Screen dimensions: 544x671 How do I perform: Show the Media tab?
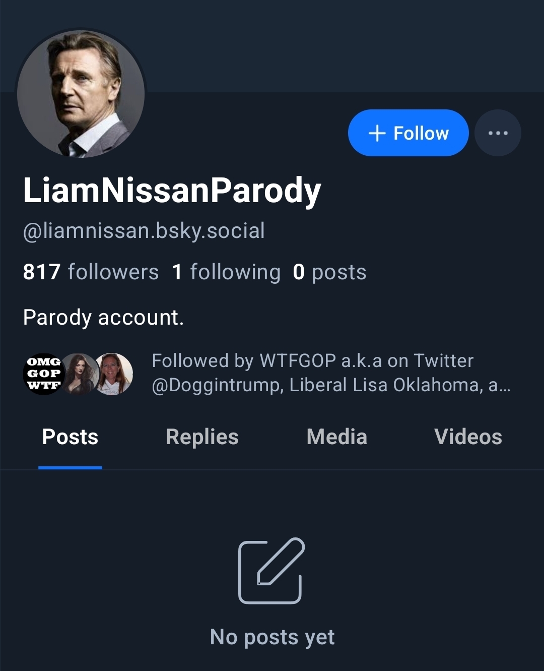[x=336, y=437]
